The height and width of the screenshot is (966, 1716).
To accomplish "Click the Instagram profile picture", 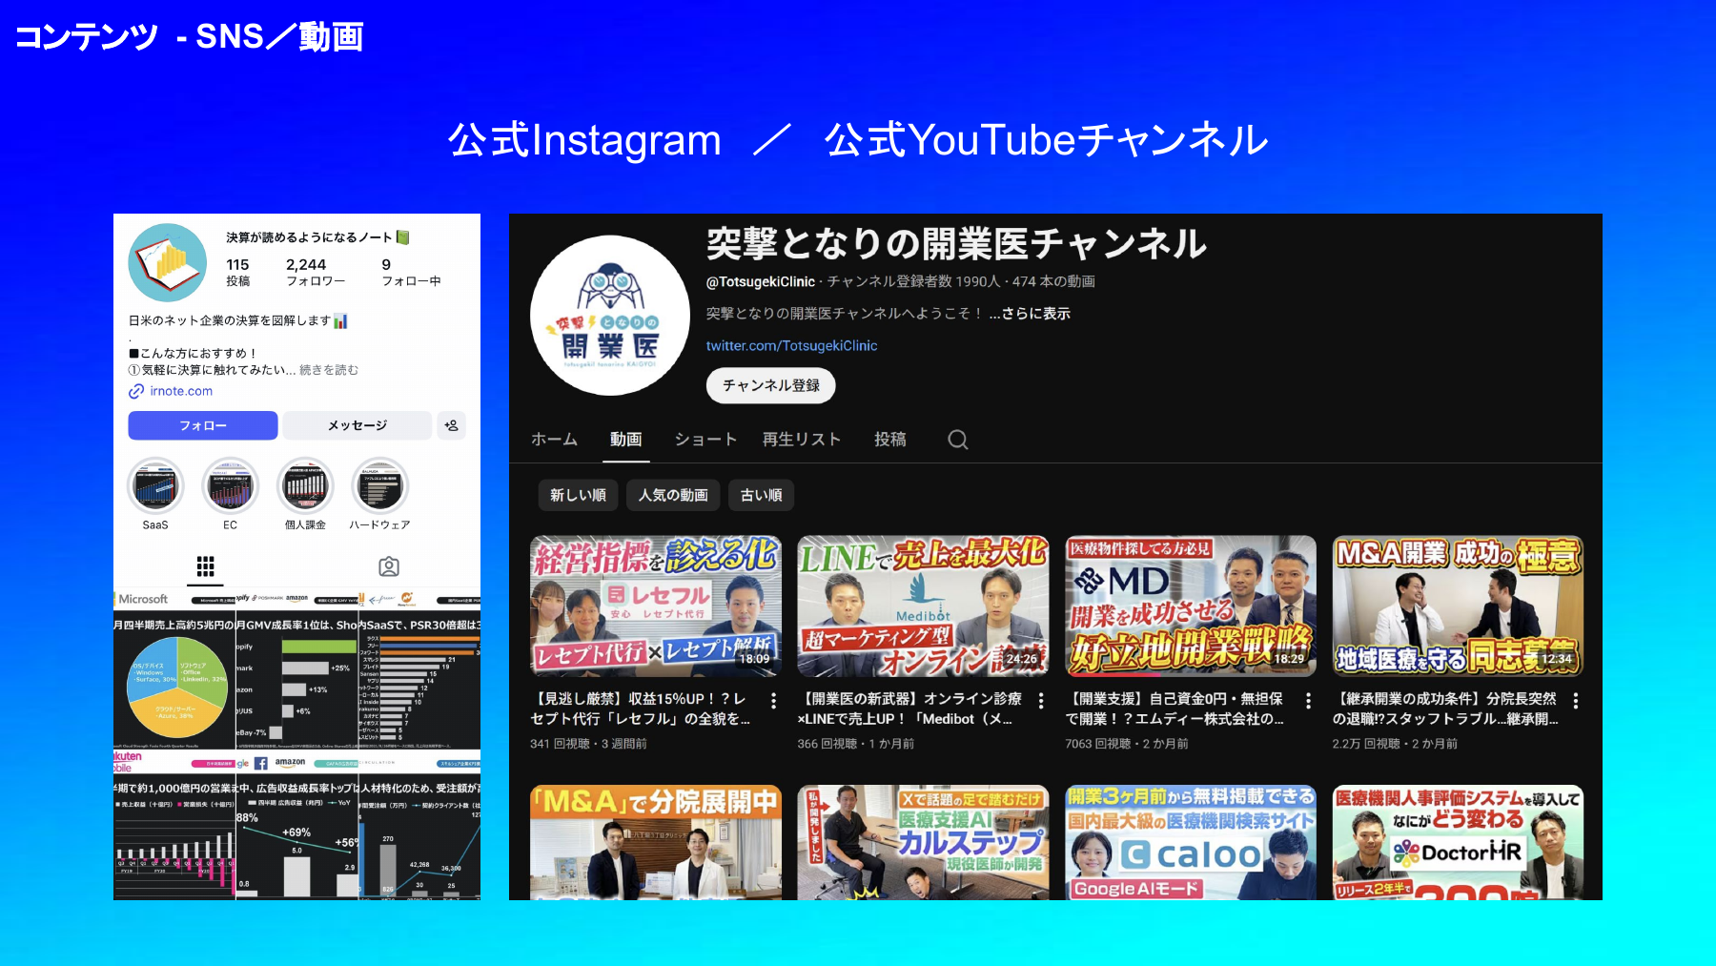I will (x=168, y=262).
